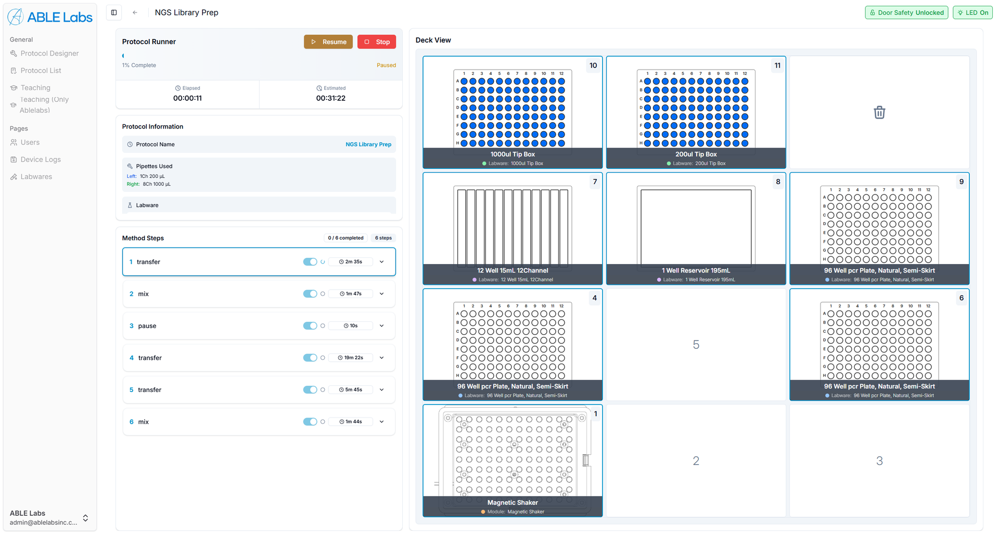
Task: Toggle the LED On indicator
Action: point(972,12)
